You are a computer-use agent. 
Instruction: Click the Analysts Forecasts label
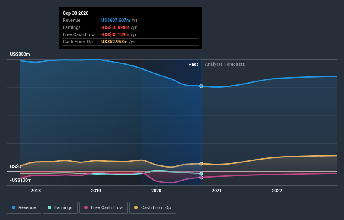coord(225,64)
